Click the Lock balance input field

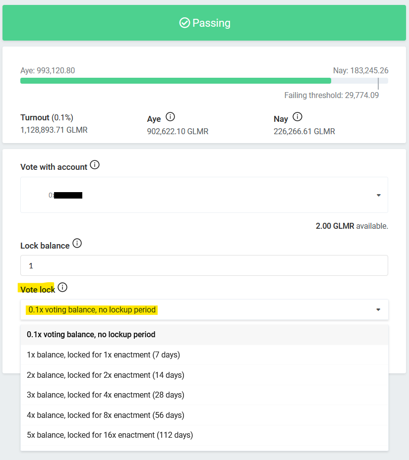tap(204, 265)
